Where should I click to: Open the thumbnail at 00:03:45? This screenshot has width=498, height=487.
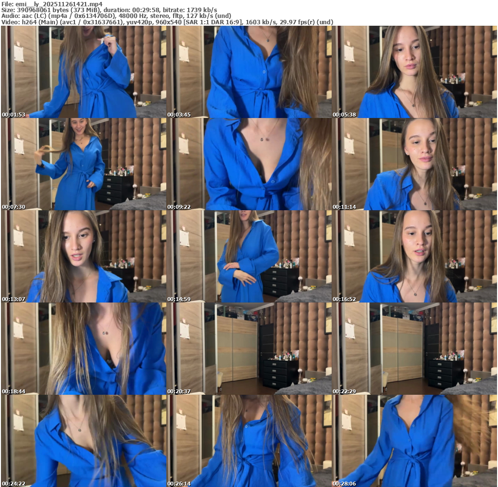[x=249, y=72]
